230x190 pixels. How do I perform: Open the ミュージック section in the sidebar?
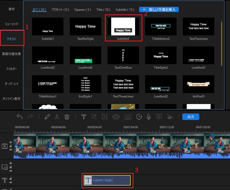click(11, 24)
